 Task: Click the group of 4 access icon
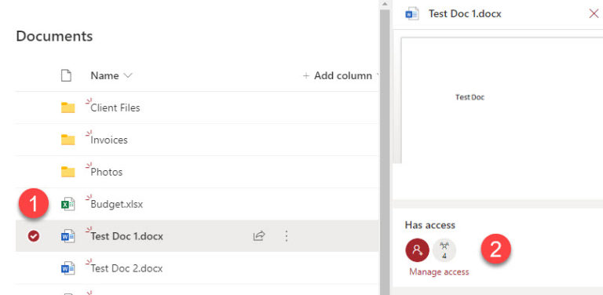pos(444,250)
